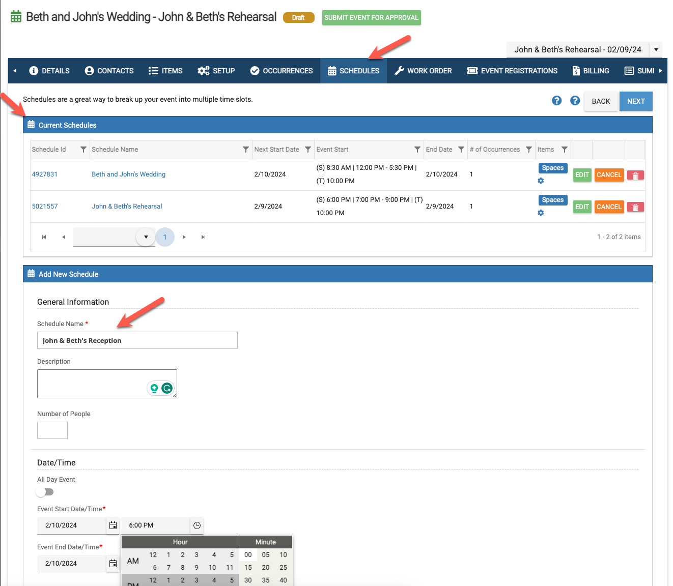Filter the Schedule Name column
Viewport: 673px width, 586px height.
tap(246, 150)
